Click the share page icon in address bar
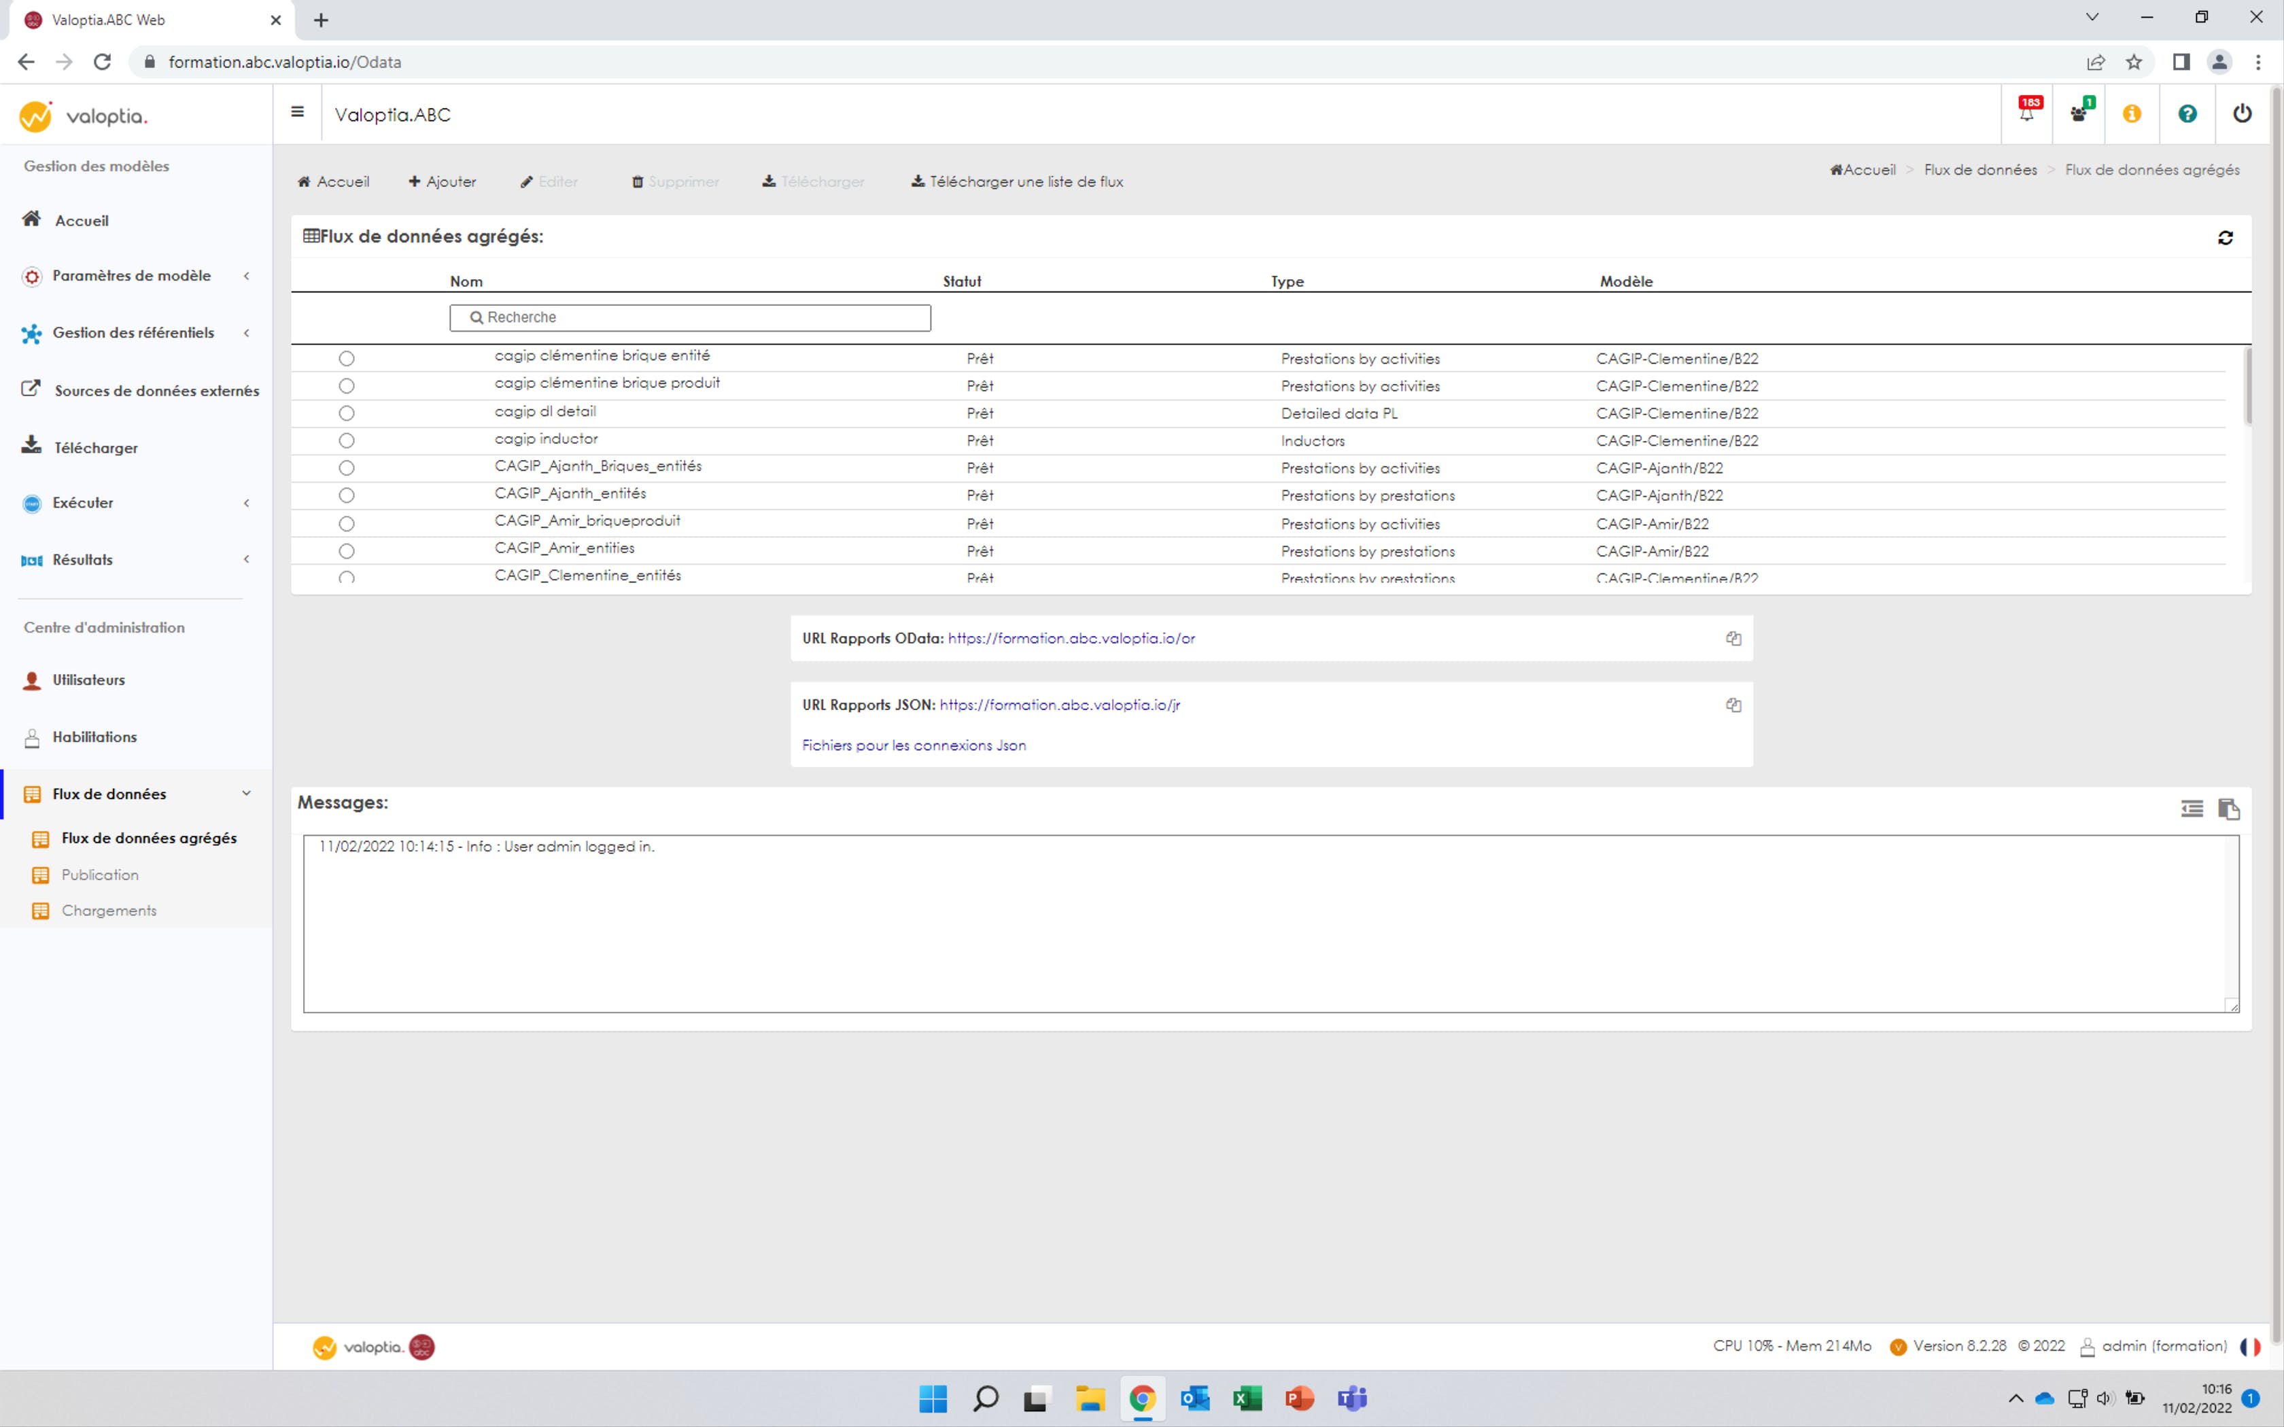Screen dimensions: 2284x1427 coord(2095,63)
